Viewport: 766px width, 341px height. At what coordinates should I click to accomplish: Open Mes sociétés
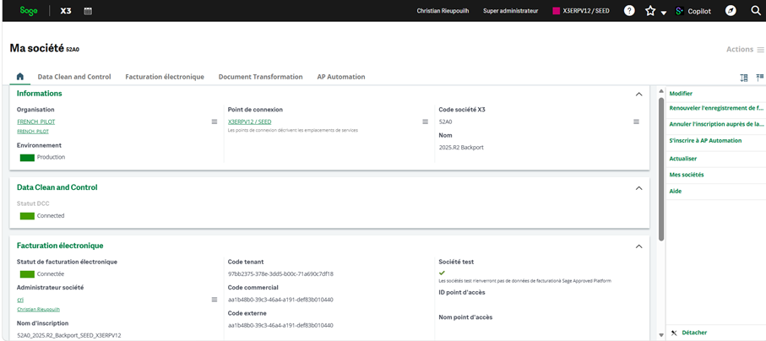coord(687,175)
